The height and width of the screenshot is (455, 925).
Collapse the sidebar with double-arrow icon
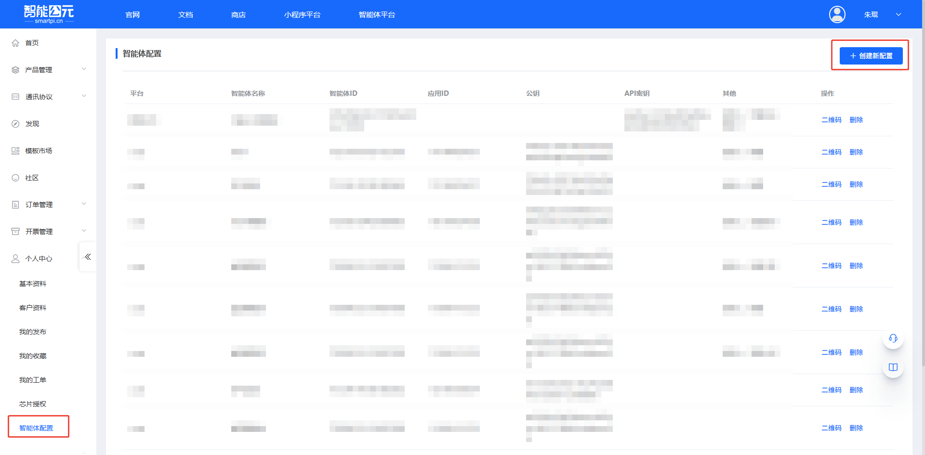point(88,257)
